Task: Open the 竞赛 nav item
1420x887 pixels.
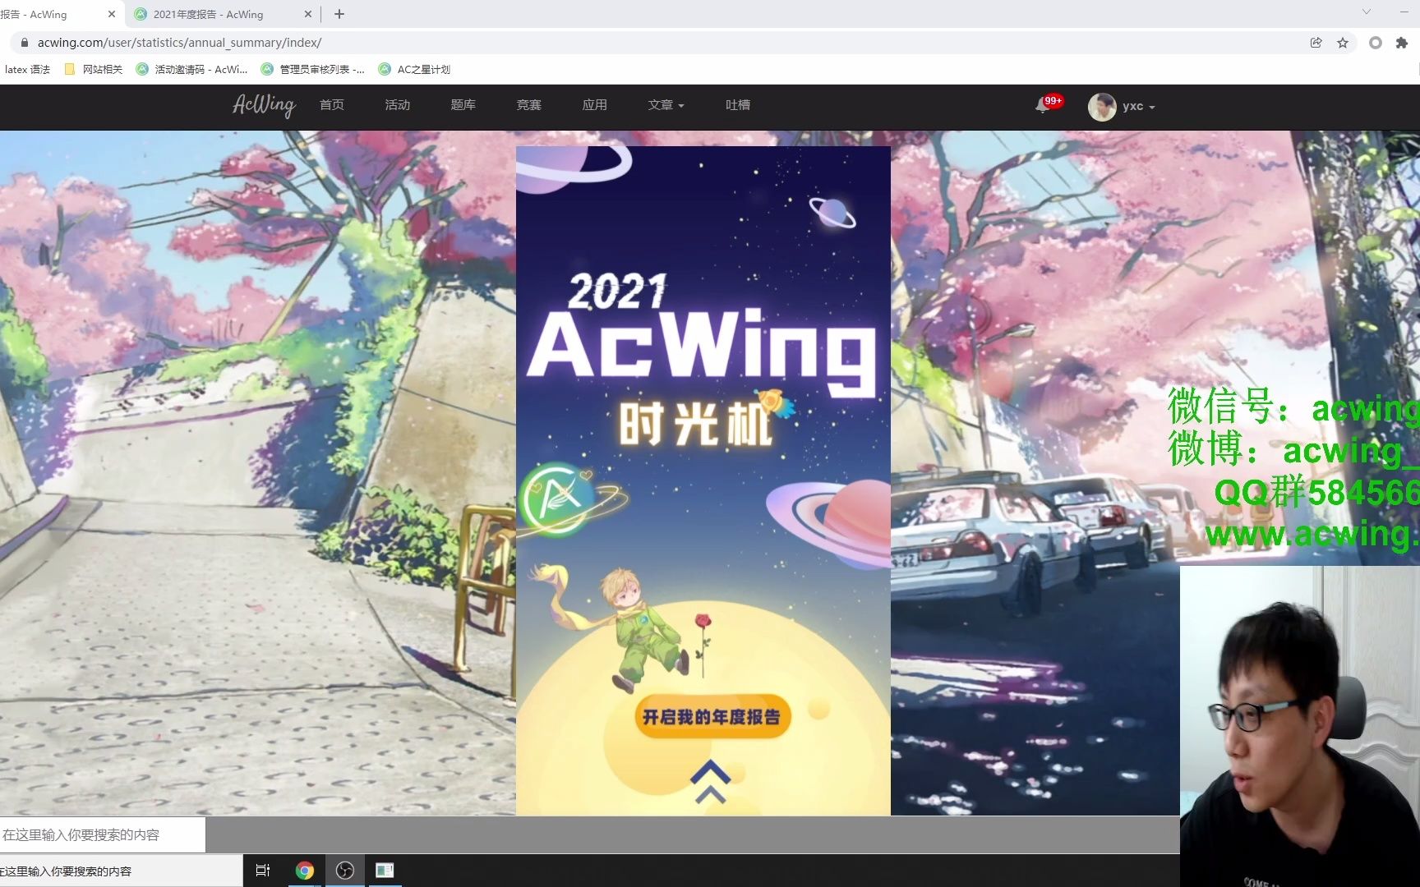Action: point(529,105)
